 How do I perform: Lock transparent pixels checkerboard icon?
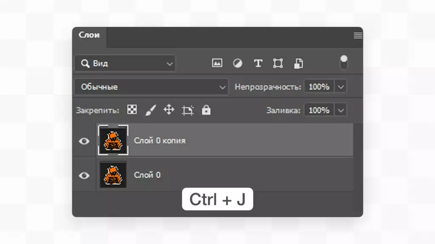132,110
